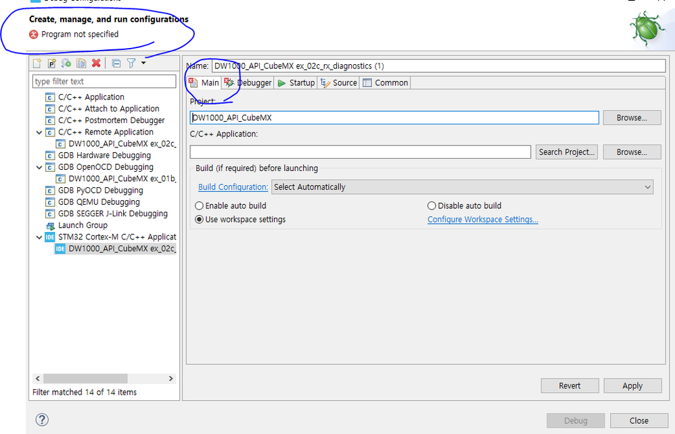Click the horizontal scrollbar thumb of the tree
The width and height of the screenshot is (675, 434).
pos(85,379)
